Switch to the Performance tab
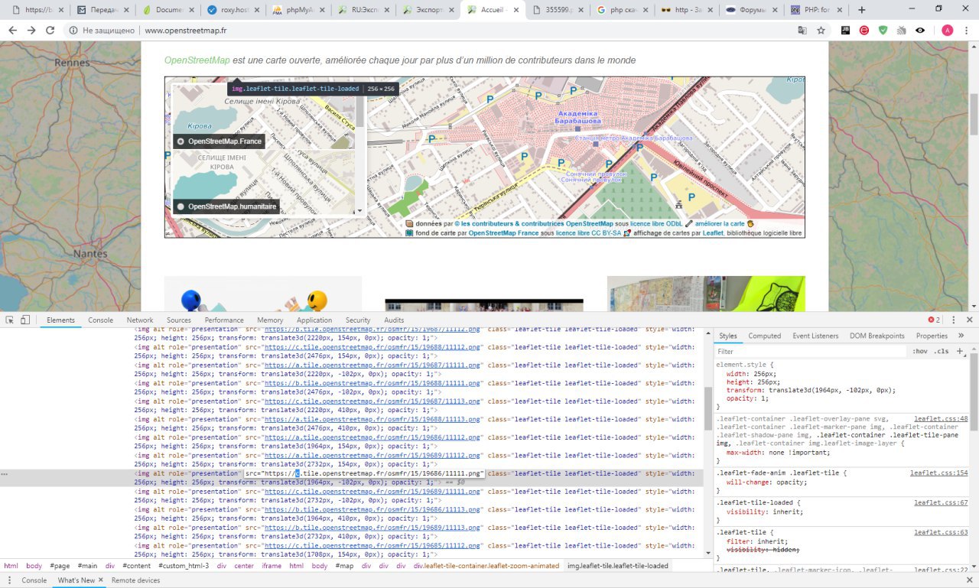This screenshot has width=979, height=588. (224, 320)
